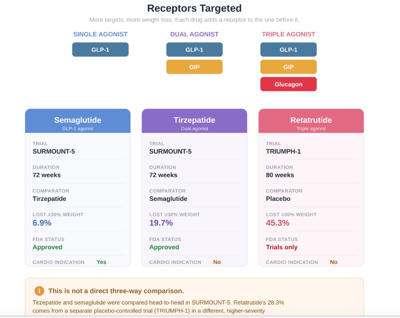Select the GLP-1 pill under Dual Agonist
The width and height of the screenshot is (400, 318).
click(194, 49)
